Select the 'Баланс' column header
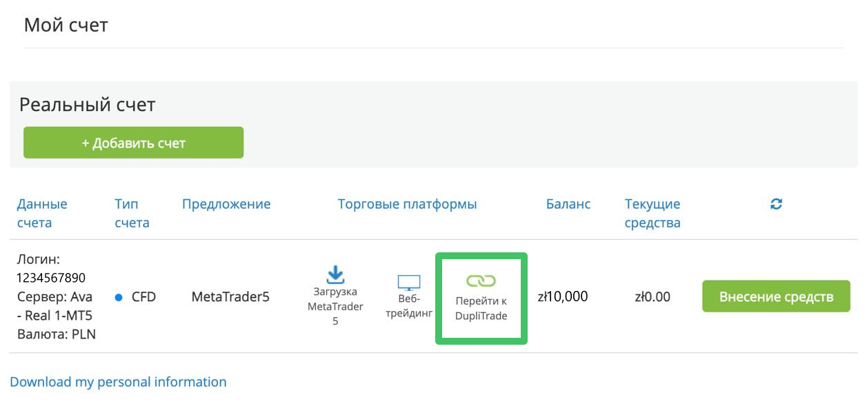 (x=568, y=204)
